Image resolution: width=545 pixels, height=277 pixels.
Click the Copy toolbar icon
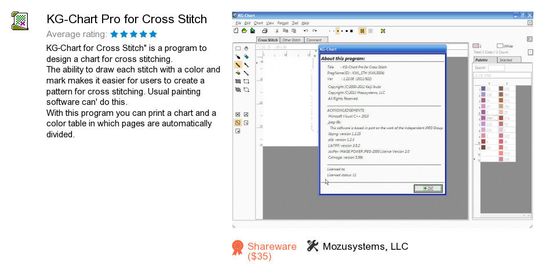(285, 31)
